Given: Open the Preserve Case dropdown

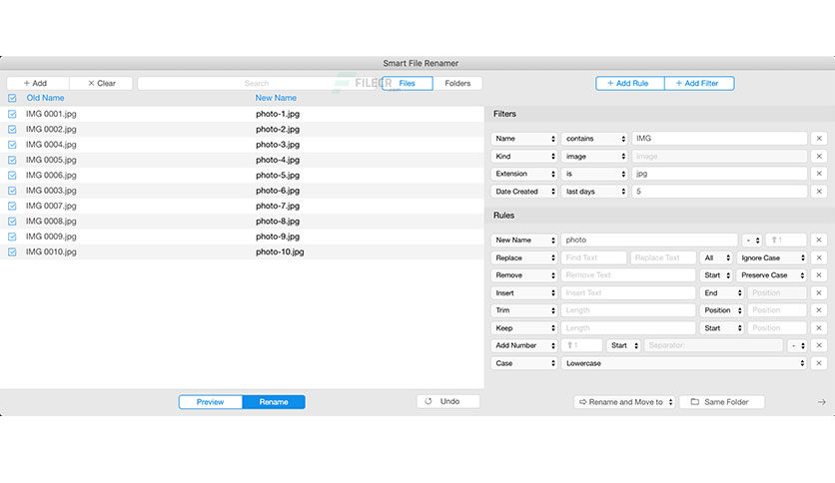Looking at the screenshot, I should 772,275.
